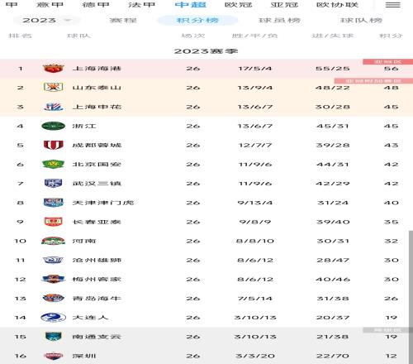Open team 沧州雄狮 by name
This screenshot has height=364, width=413.
[97, 260]
